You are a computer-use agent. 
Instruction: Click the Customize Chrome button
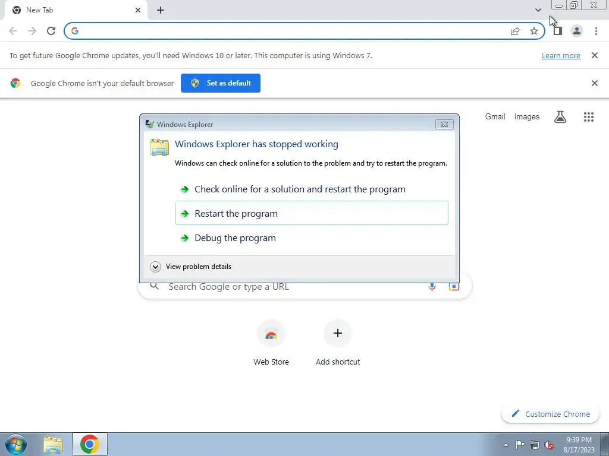[550, 414]
